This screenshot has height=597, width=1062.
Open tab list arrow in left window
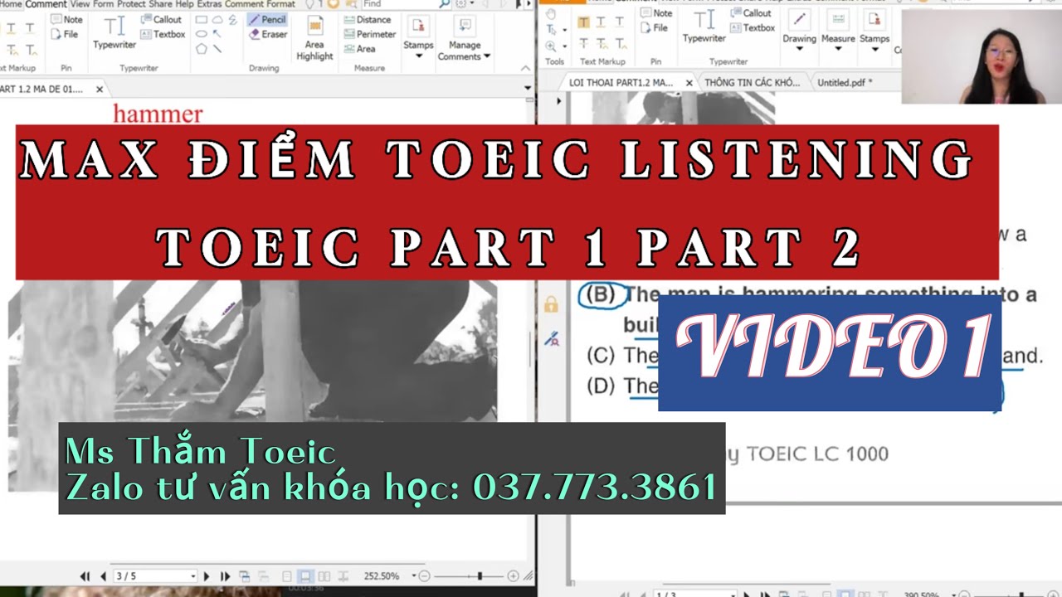527,88
